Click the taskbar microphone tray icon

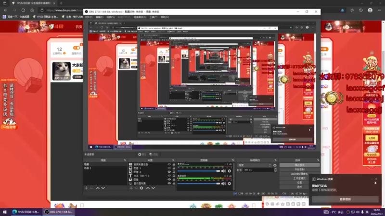pos(362,212)
